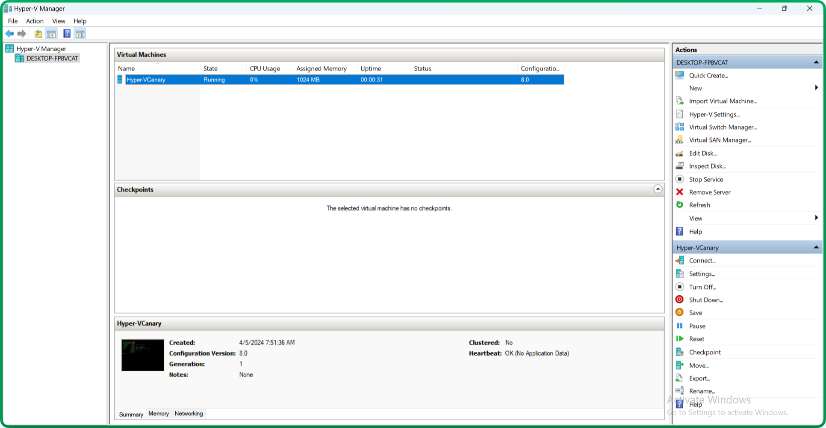Click the creation date 4/5/2024 7:51:36 AM
Viewport: 826px width, 428px height.
point(267,342)
